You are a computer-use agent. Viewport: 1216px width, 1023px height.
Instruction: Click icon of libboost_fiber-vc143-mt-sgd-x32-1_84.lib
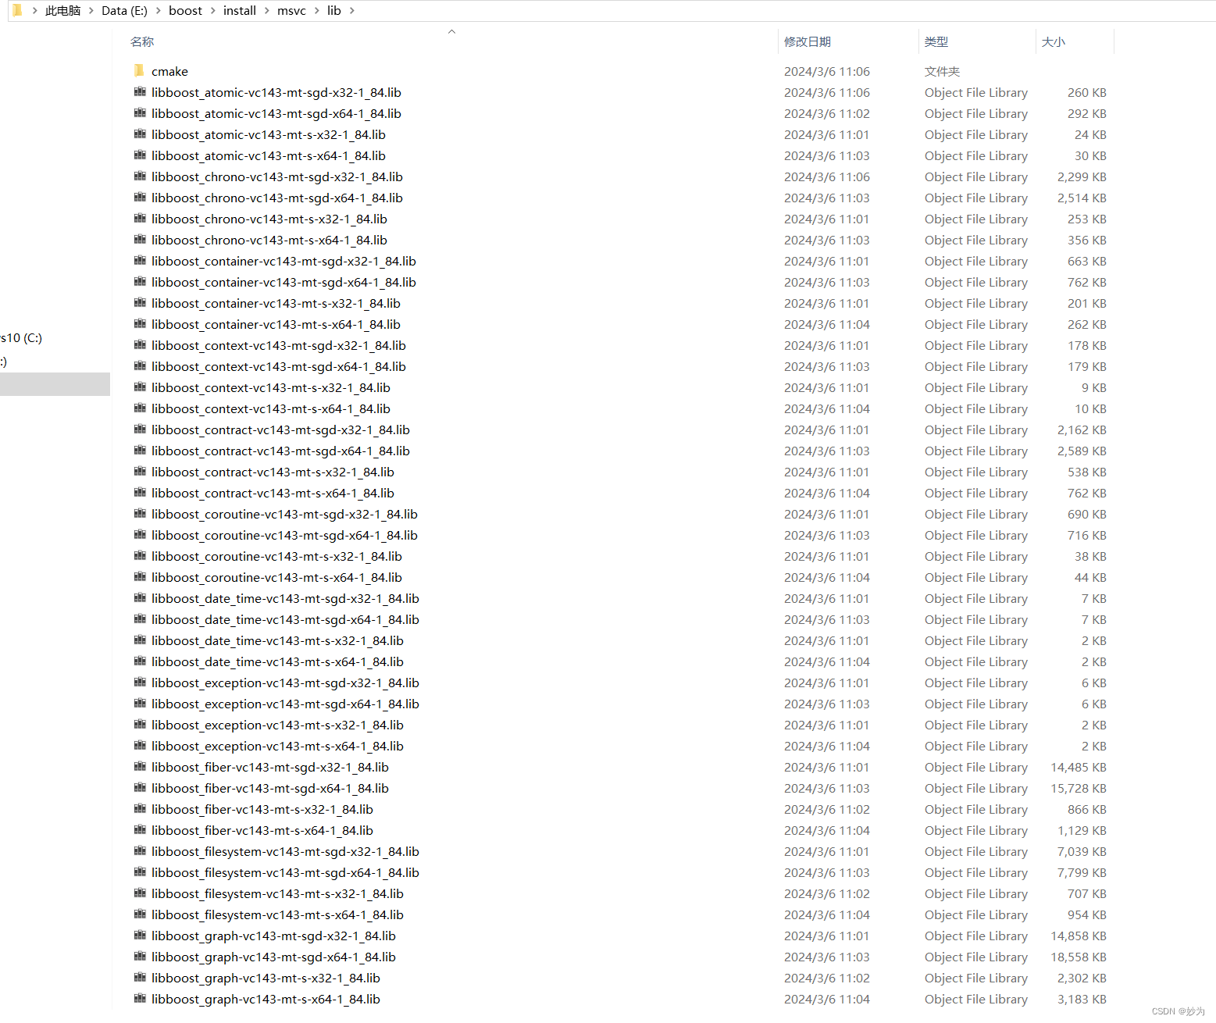140,766
